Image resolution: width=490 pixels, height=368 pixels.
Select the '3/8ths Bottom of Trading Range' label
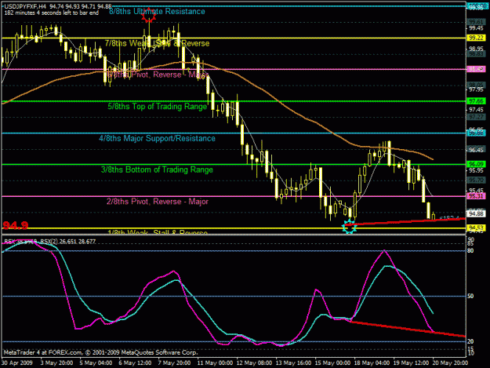pyautogui.click(x=157, y=169)
